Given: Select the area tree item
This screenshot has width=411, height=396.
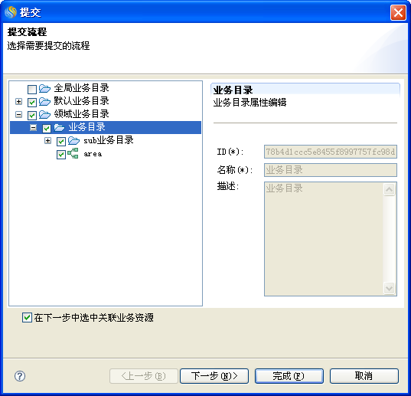Looking at the screenshot, I should coord(93,154).
